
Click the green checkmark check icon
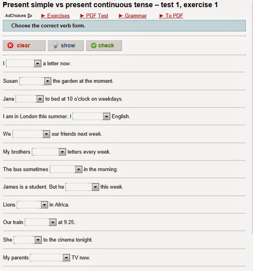[94, 45]
